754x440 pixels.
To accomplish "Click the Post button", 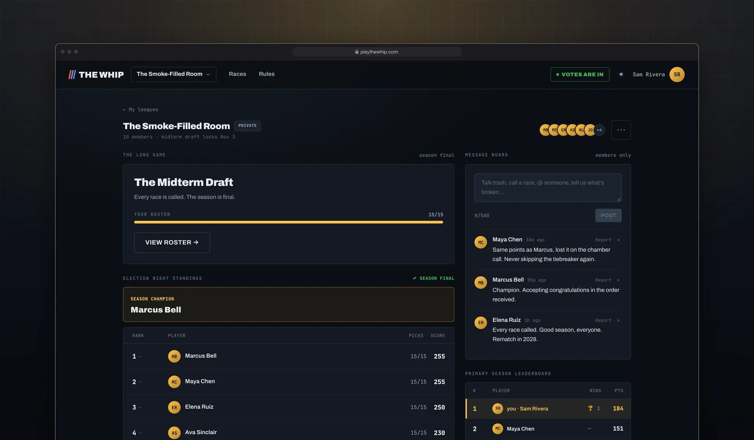I will (x=608, y=215).
